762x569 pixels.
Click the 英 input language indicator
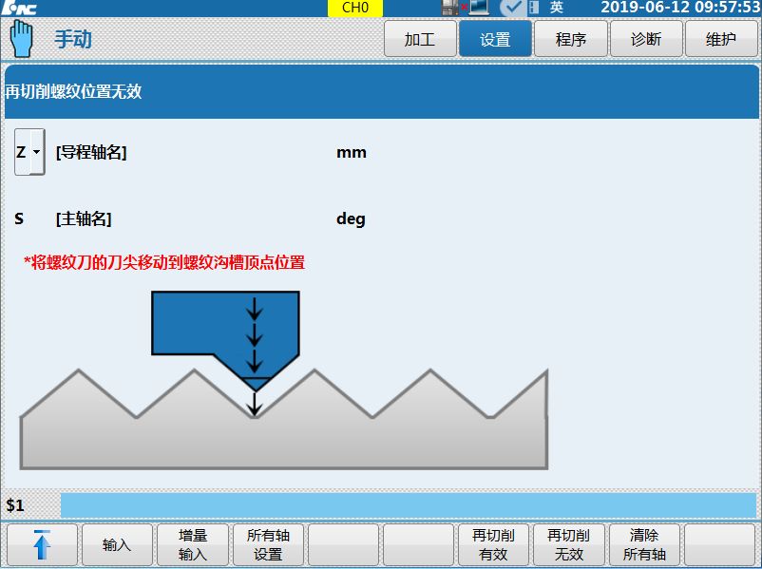[x=557, y=8]
